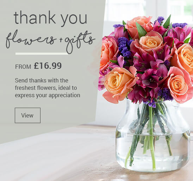193x181 pixels.
Task: Click the "Send thanks with the" text line
Action: [42, 80]
